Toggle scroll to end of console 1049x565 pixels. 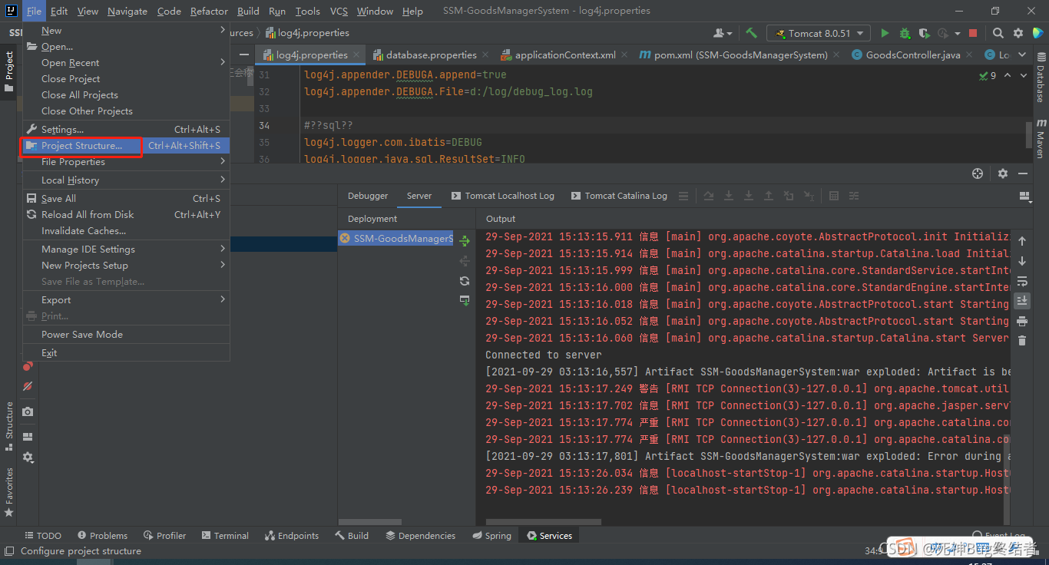pyautogui.click(x=1021, y=301)
